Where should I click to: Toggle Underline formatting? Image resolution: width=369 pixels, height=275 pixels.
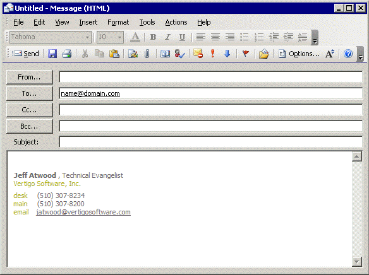182,37
